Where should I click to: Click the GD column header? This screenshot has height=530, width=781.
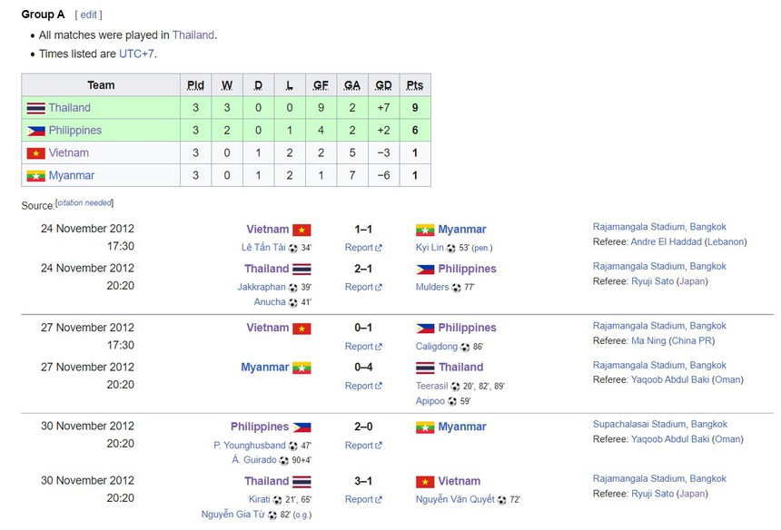tap(384, 85)
